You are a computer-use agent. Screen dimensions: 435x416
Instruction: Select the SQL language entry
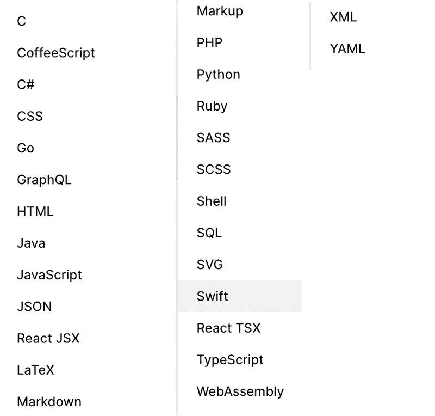point(209,233)
